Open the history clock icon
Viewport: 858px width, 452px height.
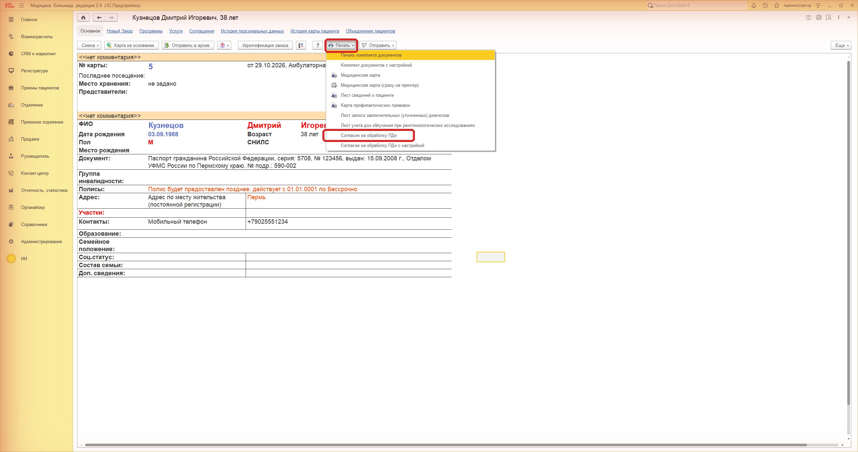765,6
